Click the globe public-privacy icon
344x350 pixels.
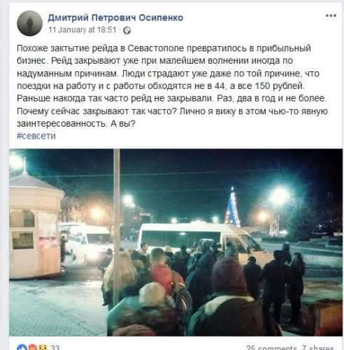click(x=127, y=30)
